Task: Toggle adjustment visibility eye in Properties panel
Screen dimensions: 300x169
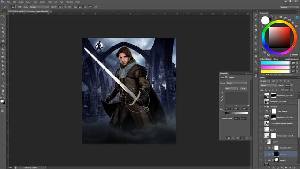Action: pos(242,138)
